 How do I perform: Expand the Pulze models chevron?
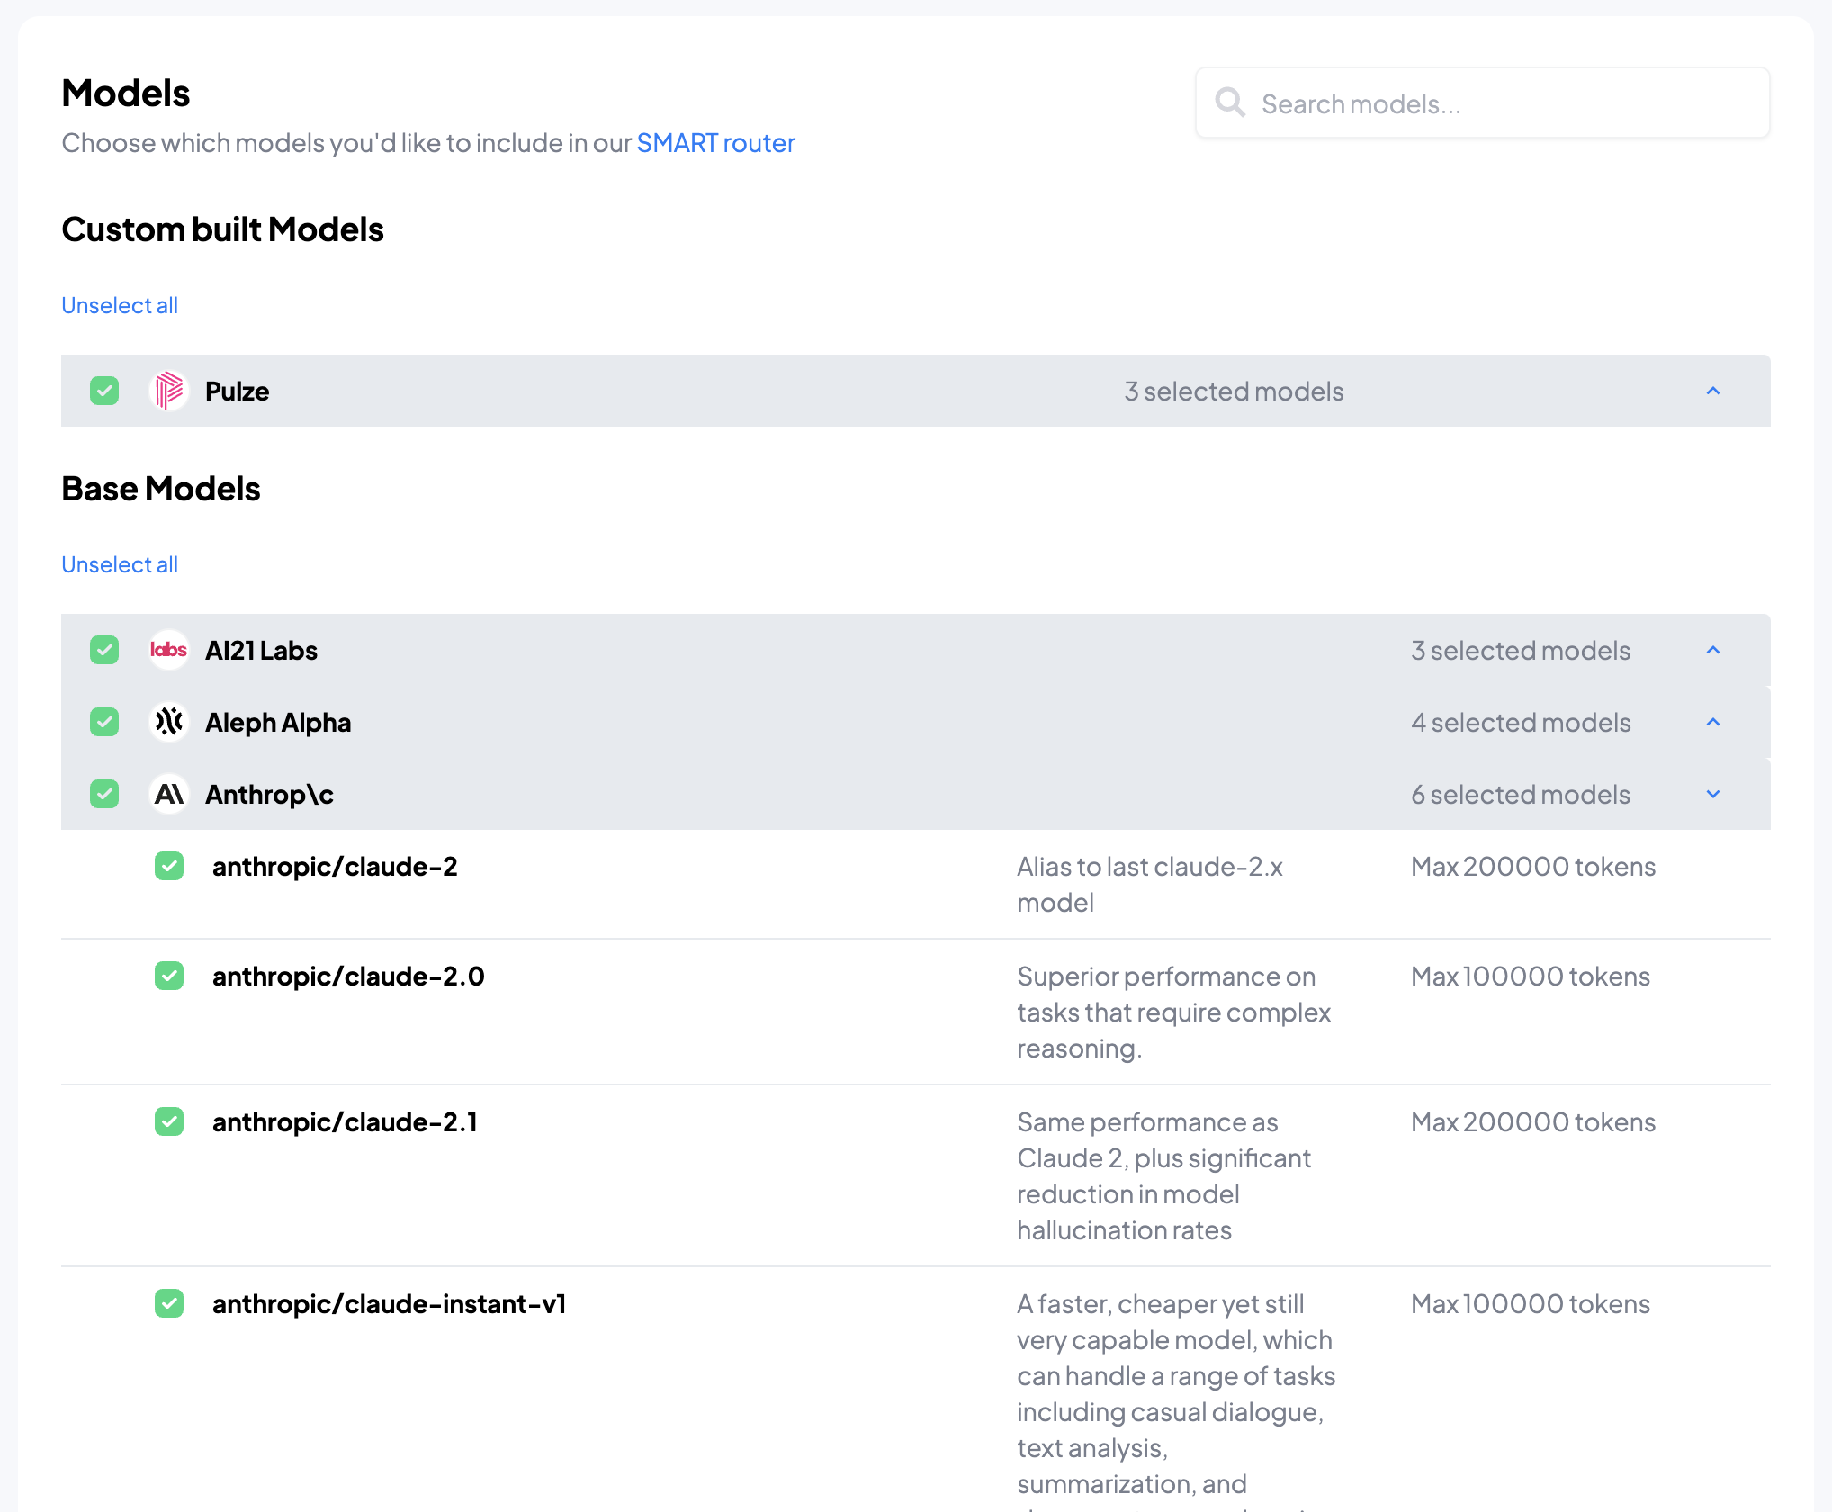[x=1713, y=391]
